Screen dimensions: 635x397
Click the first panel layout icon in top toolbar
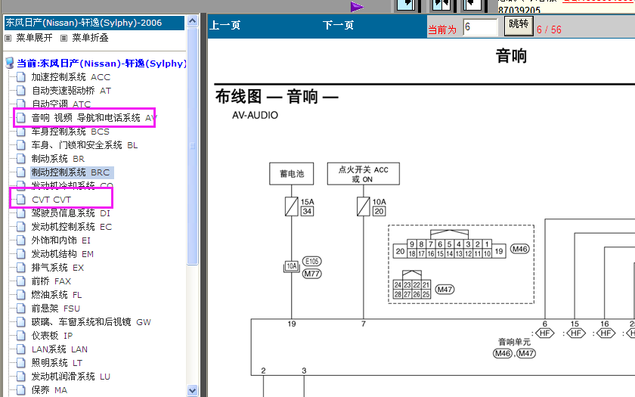[x=407, y=5]
